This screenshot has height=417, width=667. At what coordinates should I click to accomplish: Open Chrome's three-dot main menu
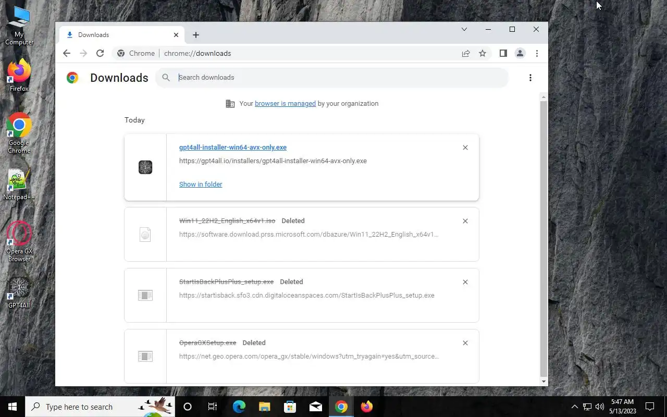tap(537, 53)
